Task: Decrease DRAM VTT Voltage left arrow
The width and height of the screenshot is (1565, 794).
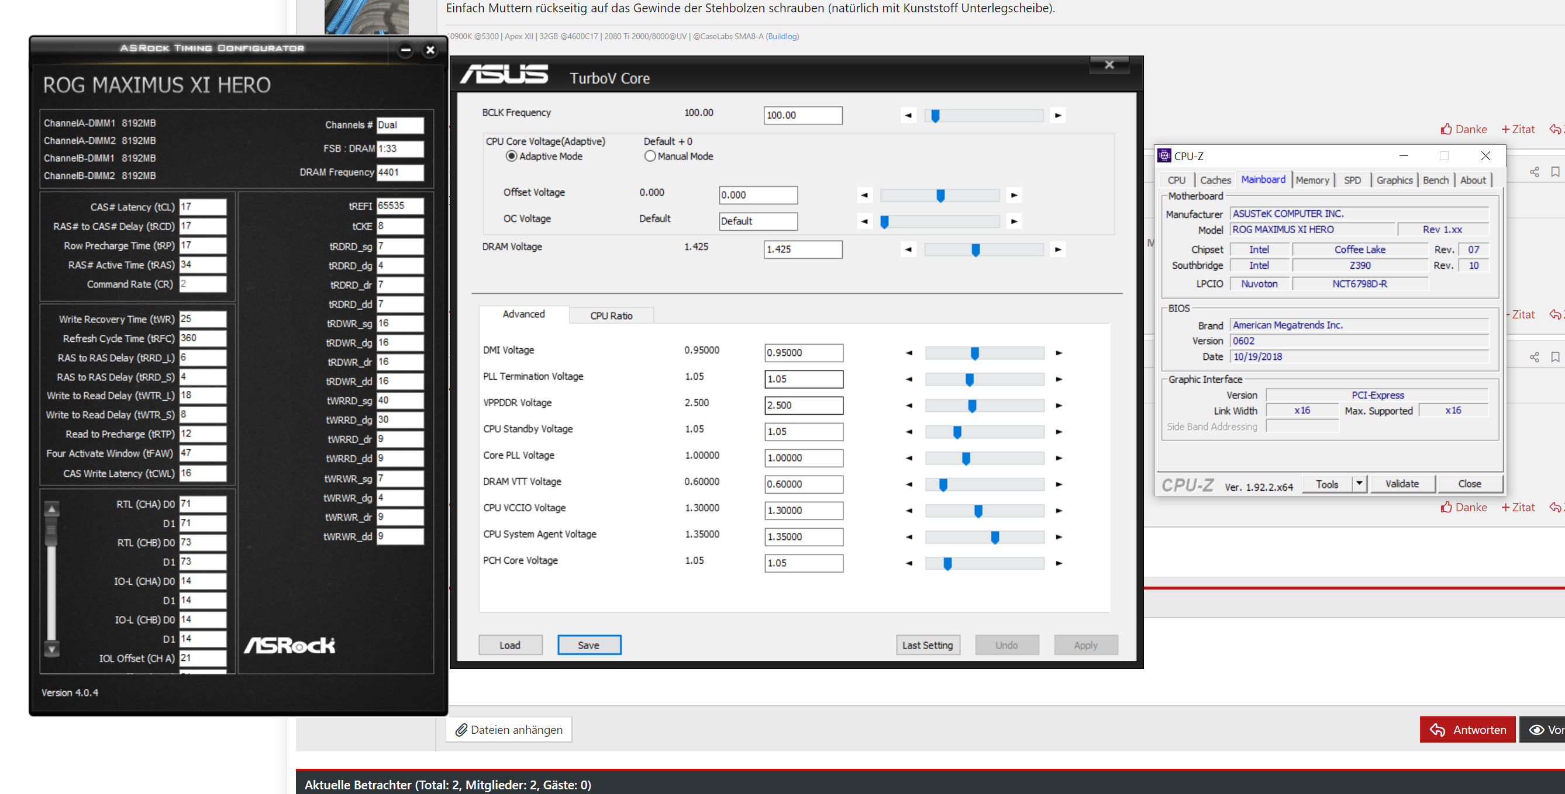Action: coord(909,484)
